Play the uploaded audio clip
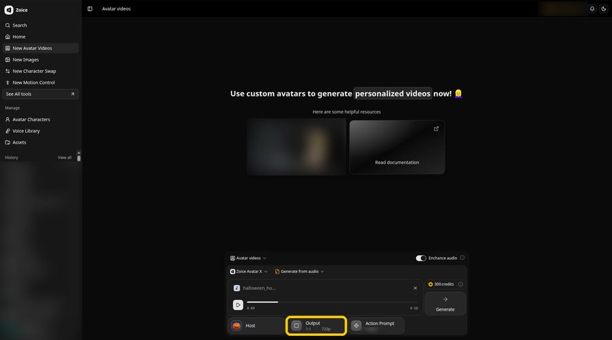The height and width of the screenshot is (340, 612). click(238, 305)
